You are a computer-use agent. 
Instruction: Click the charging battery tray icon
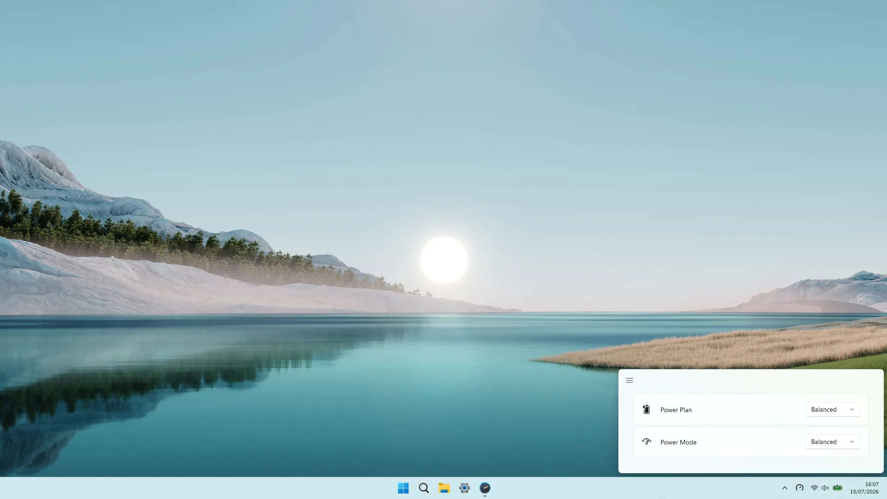(837, 488)
